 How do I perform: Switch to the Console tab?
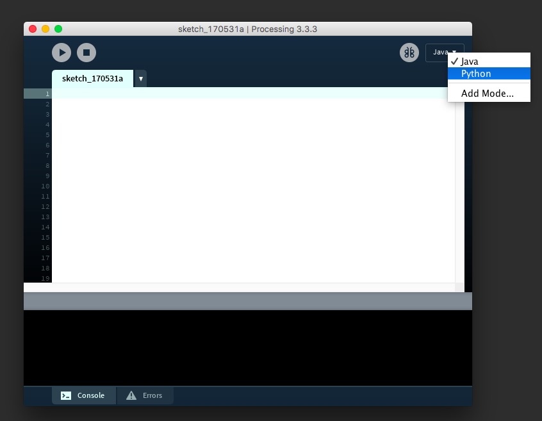click(x=84, y=395)
